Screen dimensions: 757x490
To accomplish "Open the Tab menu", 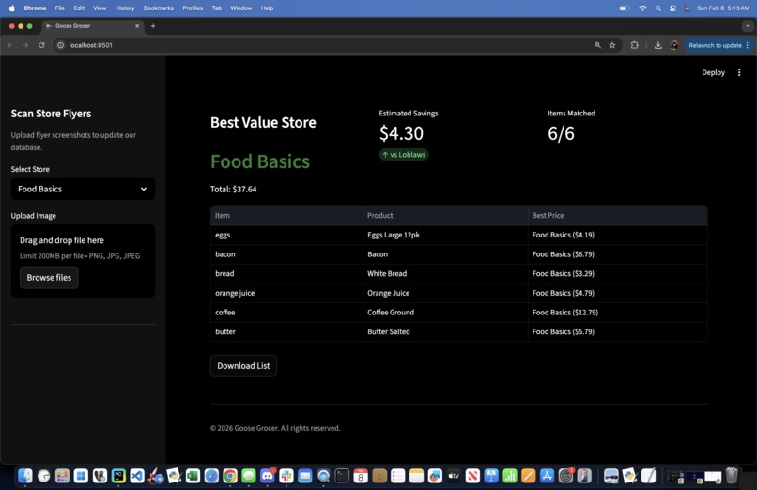I will pos(217,8).
